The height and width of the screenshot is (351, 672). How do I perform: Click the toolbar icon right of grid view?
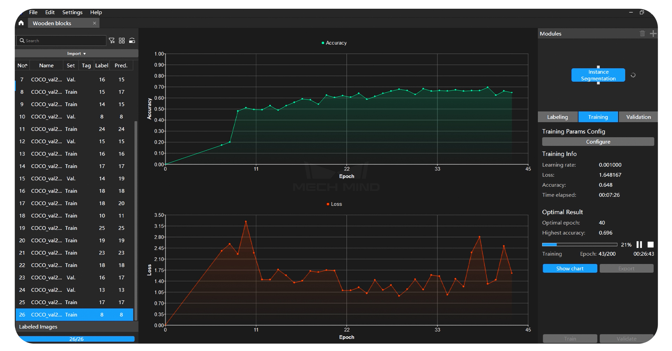coord(132,41)
